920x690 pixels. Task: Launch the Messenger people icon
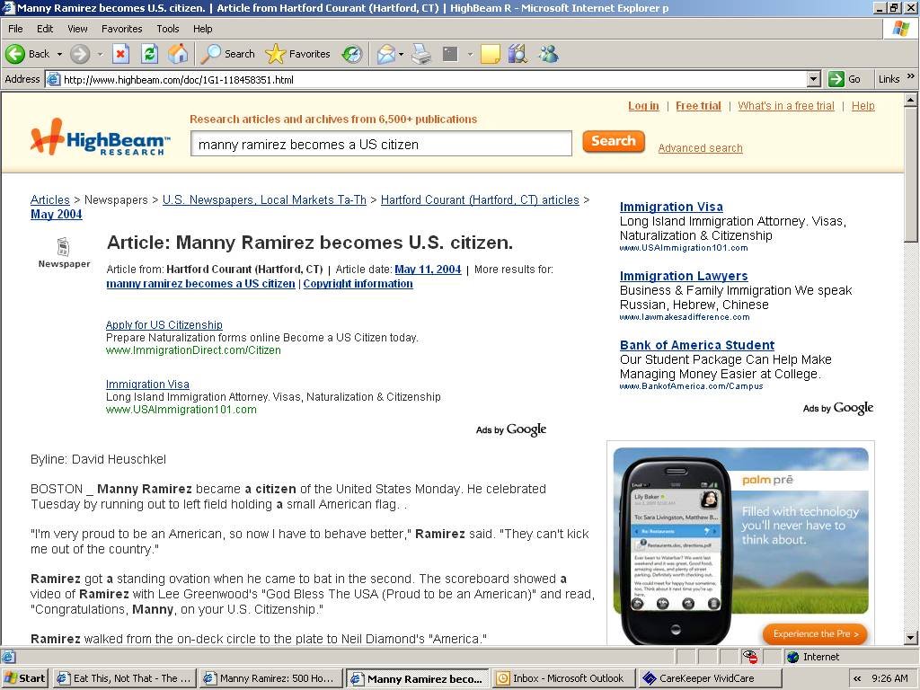tap(549, 54)
